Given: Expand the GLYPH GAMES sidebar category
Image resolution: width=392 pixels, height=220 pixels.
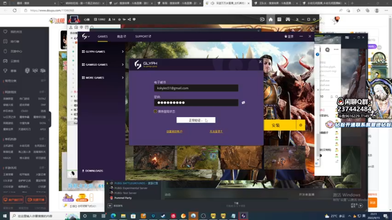Looking at the screenshot, I should point(102,52).
